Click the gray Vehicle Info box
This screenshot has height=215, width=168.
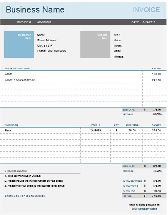click(x=95, y=44)
